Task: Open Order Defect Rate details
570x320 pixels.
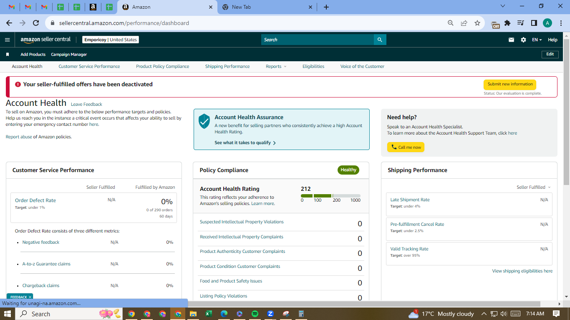Action: coord(35,200)
